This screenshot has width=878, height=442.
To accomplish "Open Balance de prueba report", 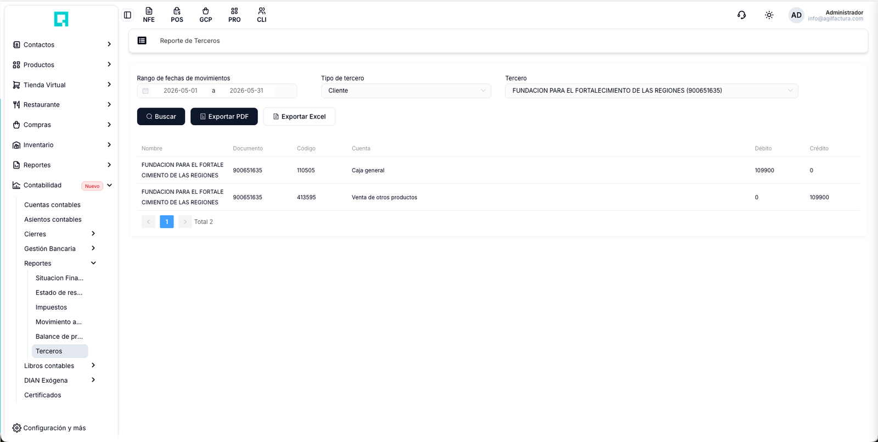I will tap(59, 337).
